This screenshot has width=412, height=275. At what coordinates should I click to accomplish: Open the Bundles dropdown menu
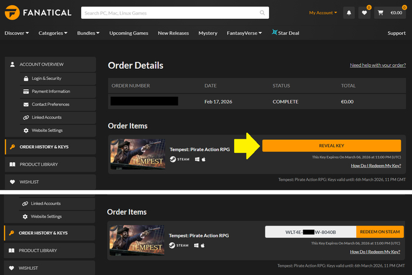[88, 33]
